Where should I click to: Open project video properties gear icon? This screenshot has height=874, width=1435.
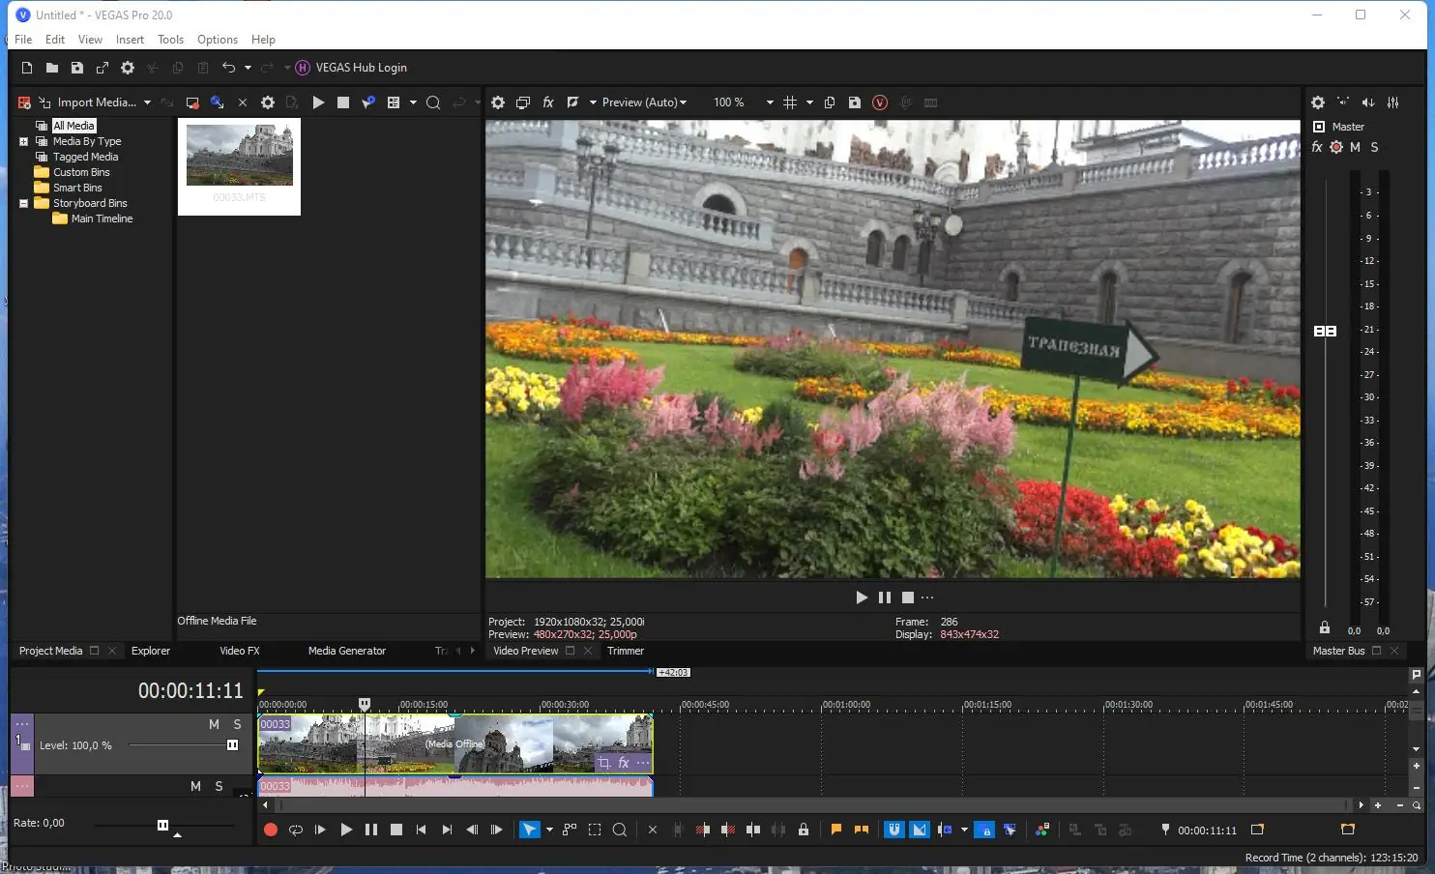tap(498, 102)
